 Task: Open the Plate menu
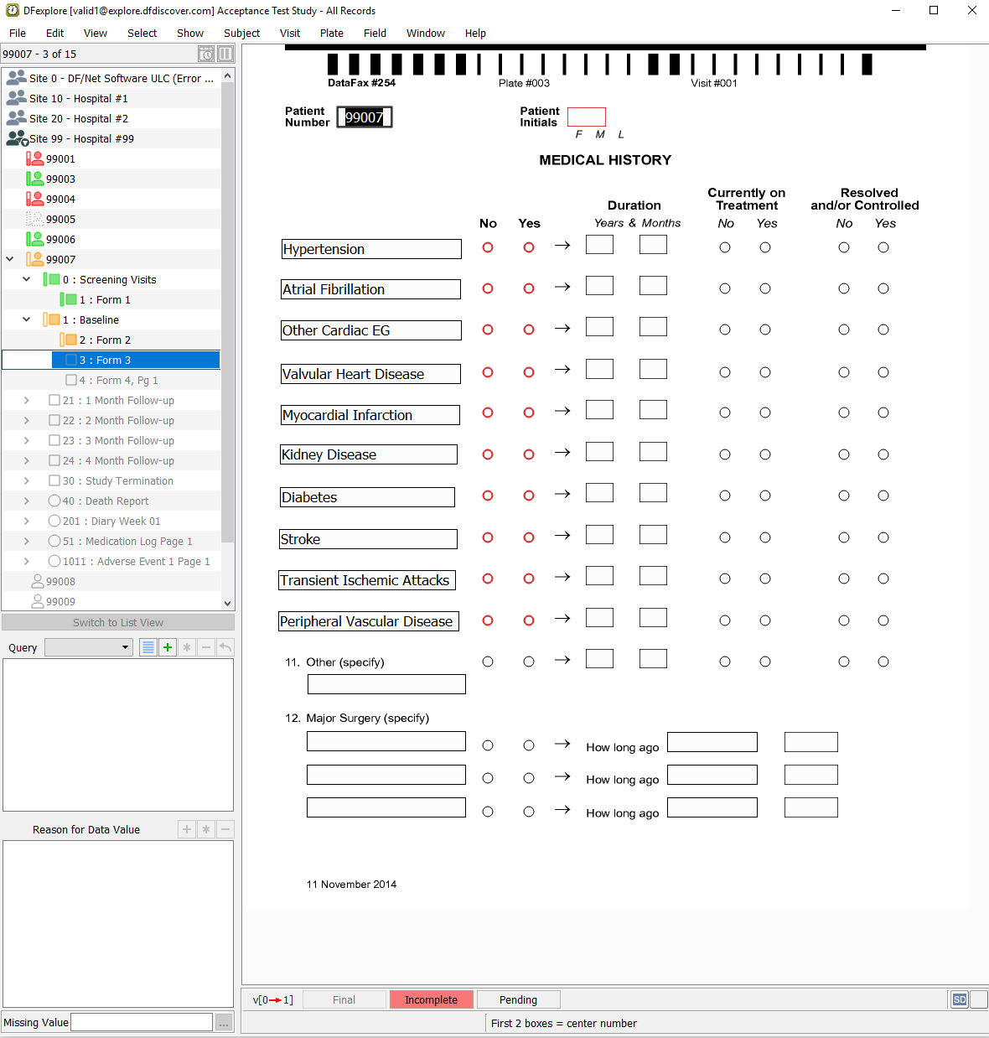click(x=332, y=34)
